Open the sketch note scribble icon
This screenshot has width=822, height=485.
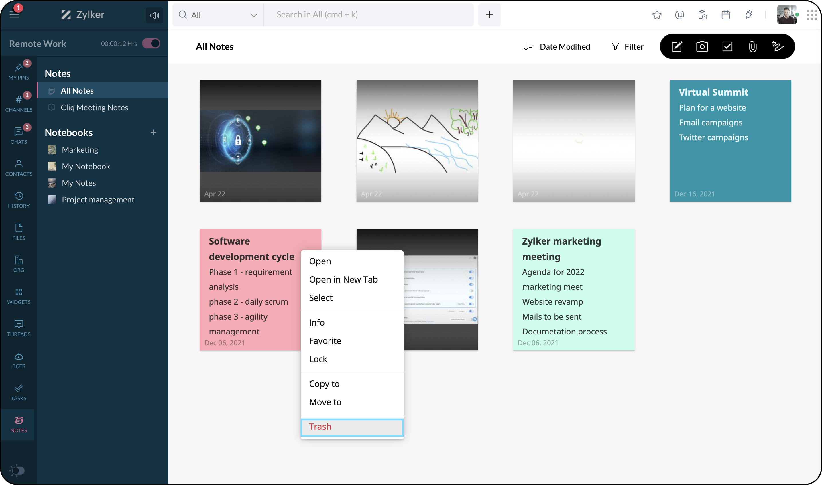tap(778, 46)
